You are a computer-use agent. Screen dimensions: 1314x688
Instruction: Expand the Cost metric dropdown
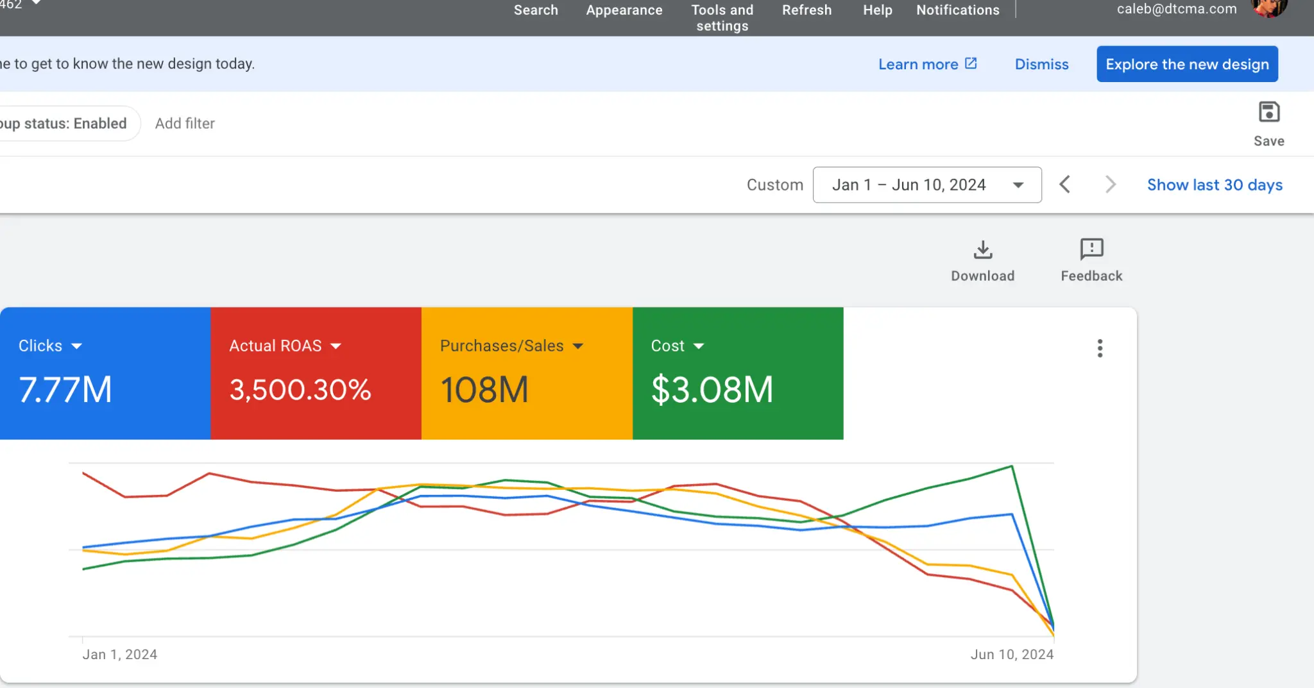pyautogui.click(x=699, y=346)
